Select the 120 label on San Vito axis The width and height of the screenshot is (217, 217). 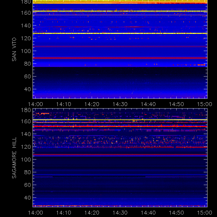coord(26,38)
